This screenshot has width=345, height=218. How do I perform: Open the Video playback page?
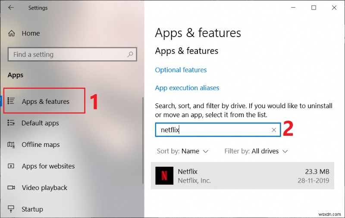[44, 187]
